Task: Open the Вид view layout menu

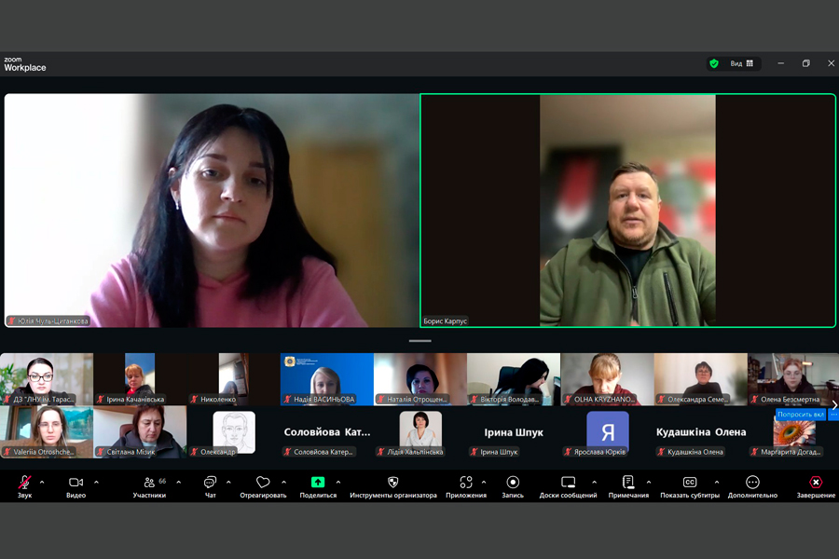Action: pos(742,63)
